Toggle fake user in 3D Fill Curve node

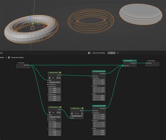(x=82, y=113)
